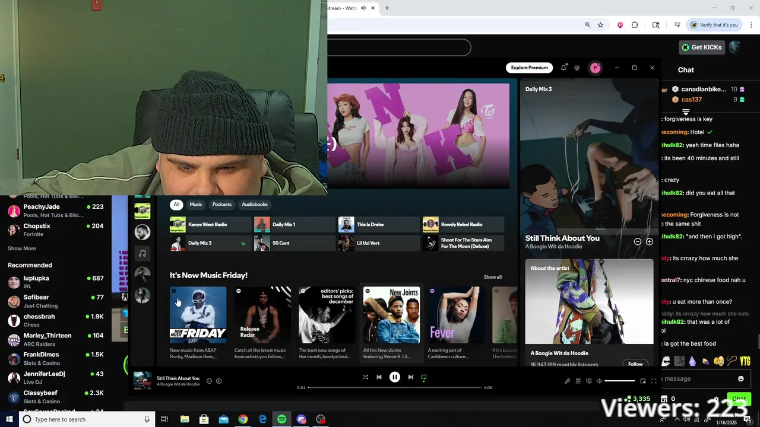
Task: Open the Spotify queue icon
Action: coord(578,381)
